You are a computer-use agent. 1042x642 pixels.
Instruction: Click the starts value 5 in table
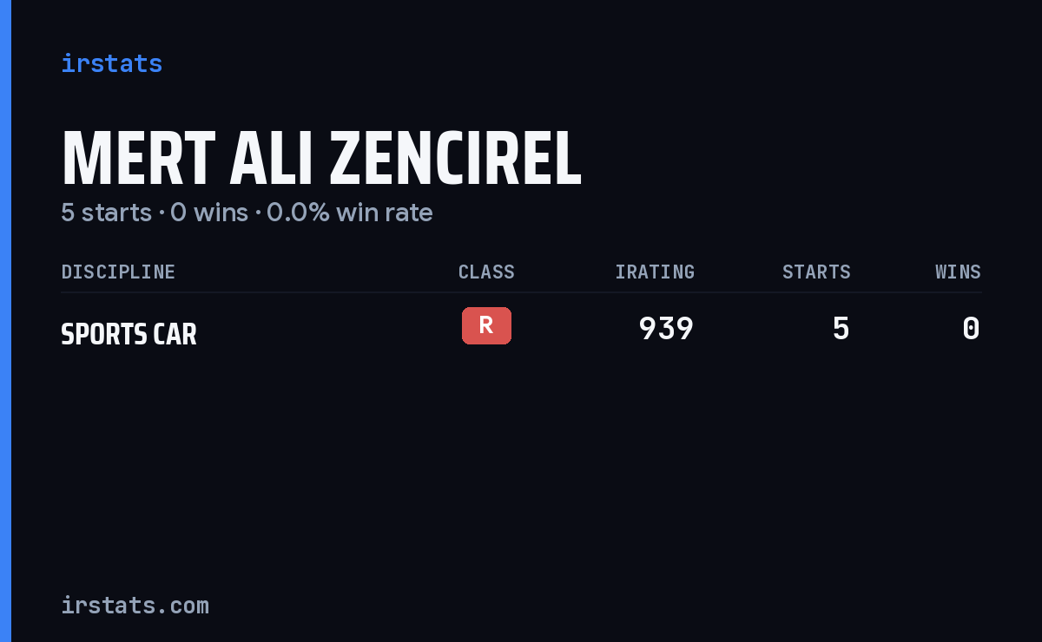tap(841, 329)
